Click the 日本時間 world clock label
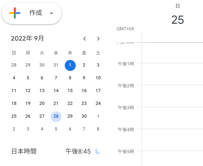Image resolution: width=203 pixels, height=166 pixels. coord(24,151)
